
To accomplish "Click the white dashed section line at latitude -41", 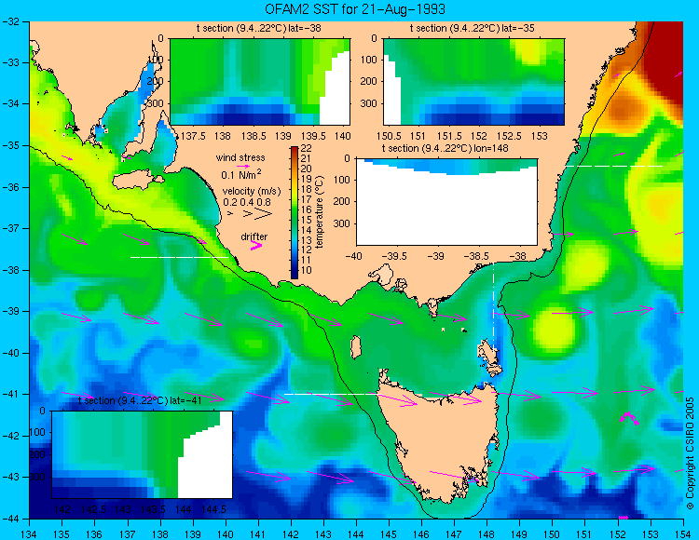I will [x=331, y=394].
